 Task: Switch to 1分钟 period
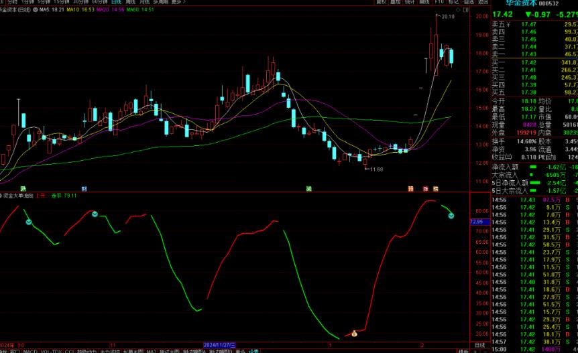click(27, 2)
